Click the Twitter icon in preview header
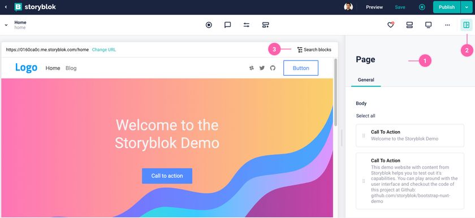The height and width of the screenshot is (218, 475). (x=262, y=68)
